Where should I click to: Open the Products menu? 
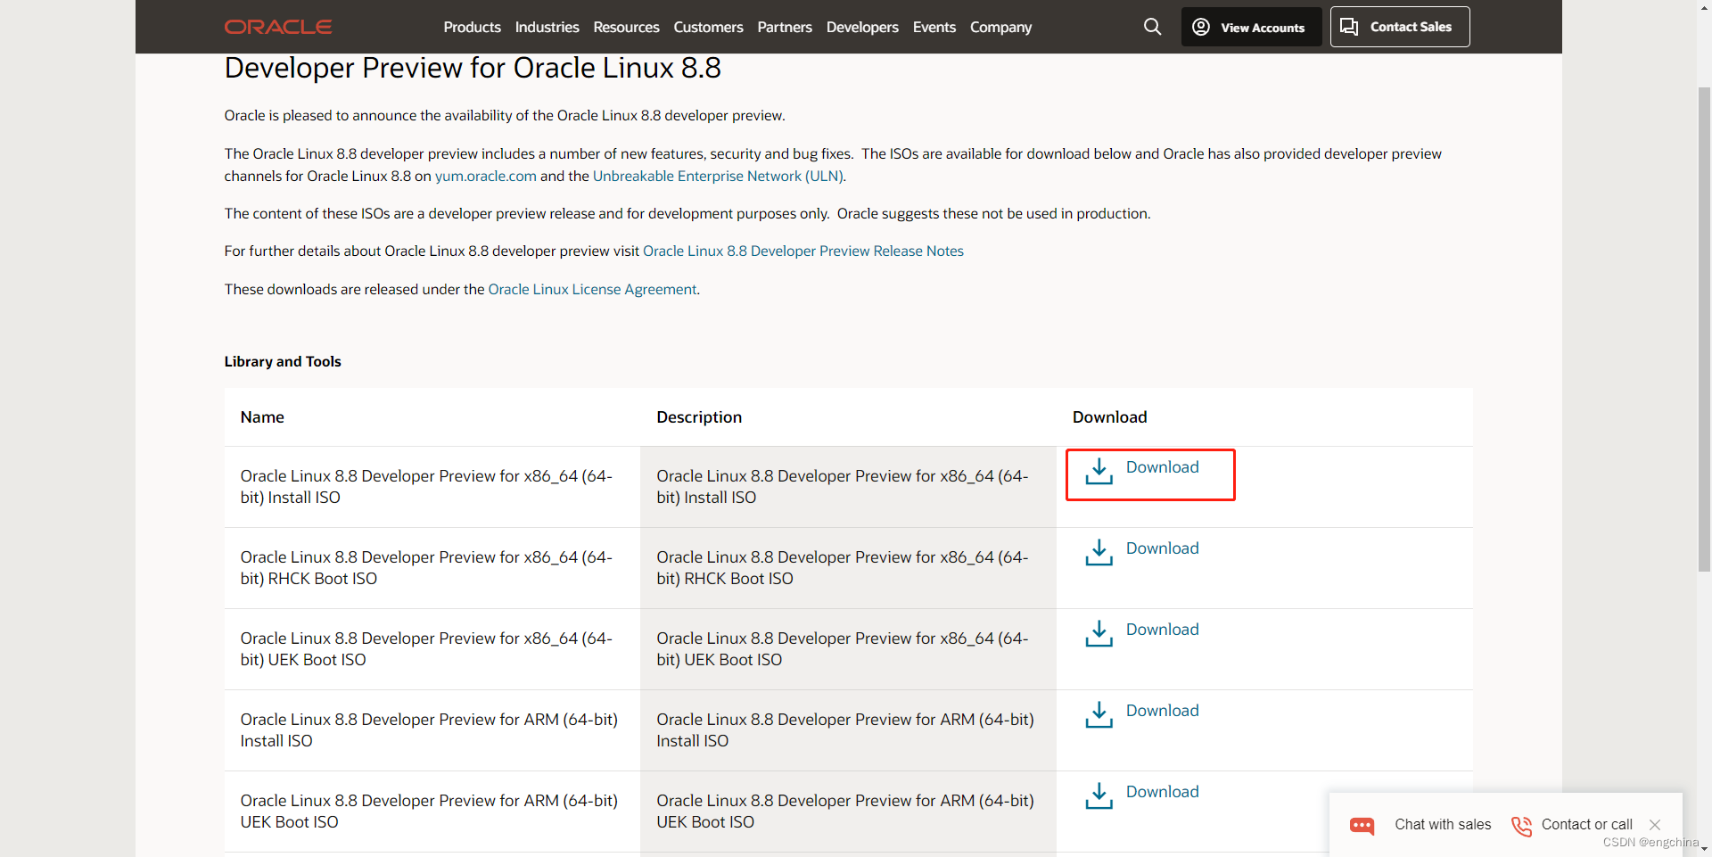click(x=472, y=27)
